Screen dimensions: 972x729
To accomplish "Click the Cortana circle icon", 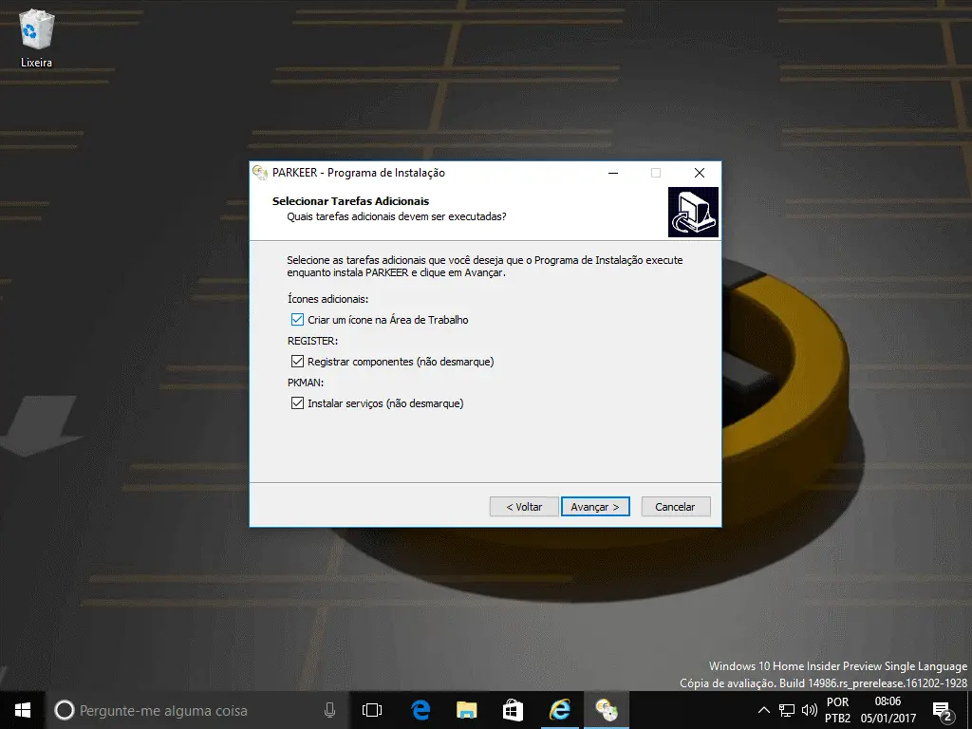I will click(64, 710).
